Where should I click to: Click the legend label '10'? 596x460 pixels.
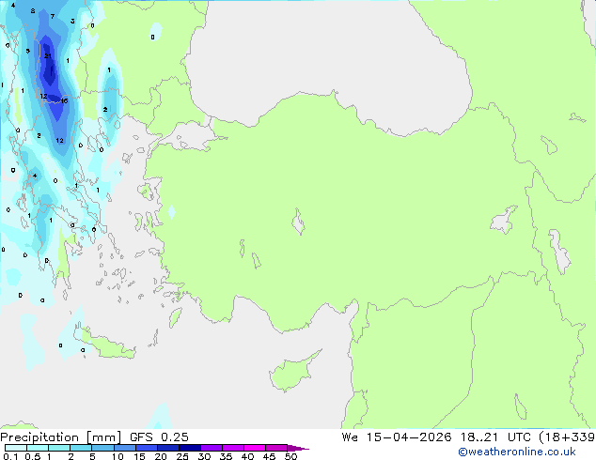pos(118,456)
